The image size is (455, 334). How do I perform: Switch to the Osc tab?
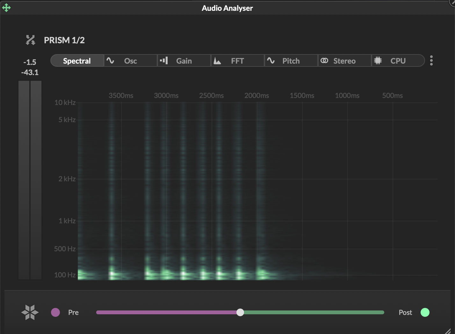[x=131, y=60]
